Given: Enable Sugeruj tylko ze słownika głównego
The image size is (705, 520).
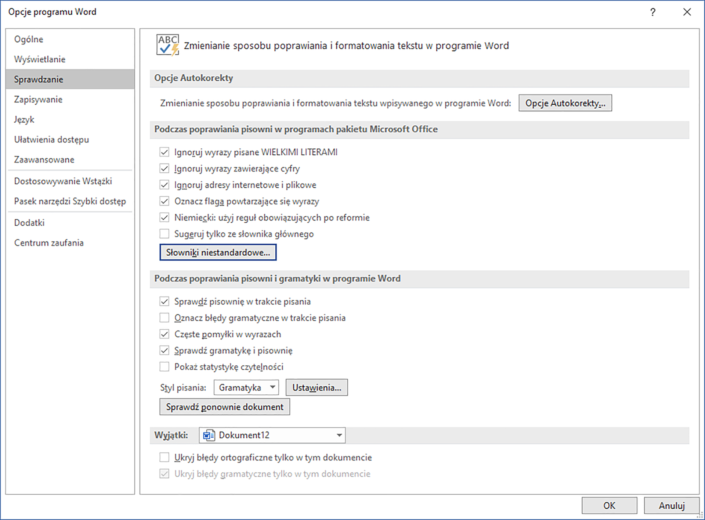Looking at the screenshot, I should click(x=164, y=234).
